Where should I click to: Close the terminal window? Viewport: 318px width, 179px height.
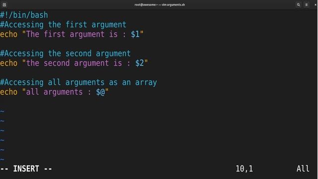point(316,4)
